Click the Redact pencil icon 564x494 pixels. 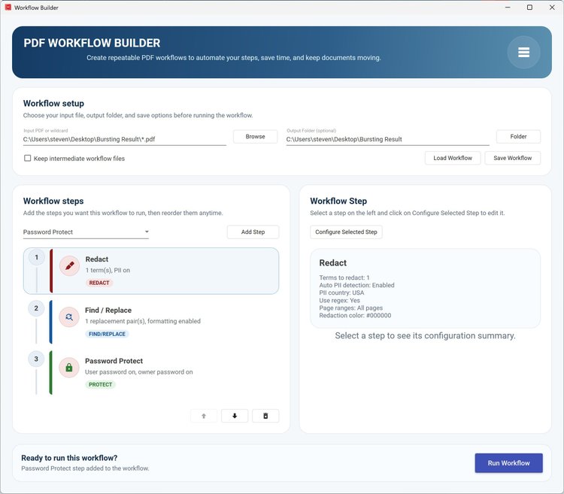coord(70,265)
